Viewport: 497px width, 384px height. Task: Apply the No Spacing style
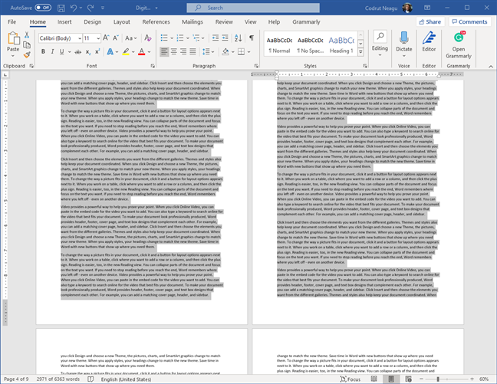click(x=311, y=44)
